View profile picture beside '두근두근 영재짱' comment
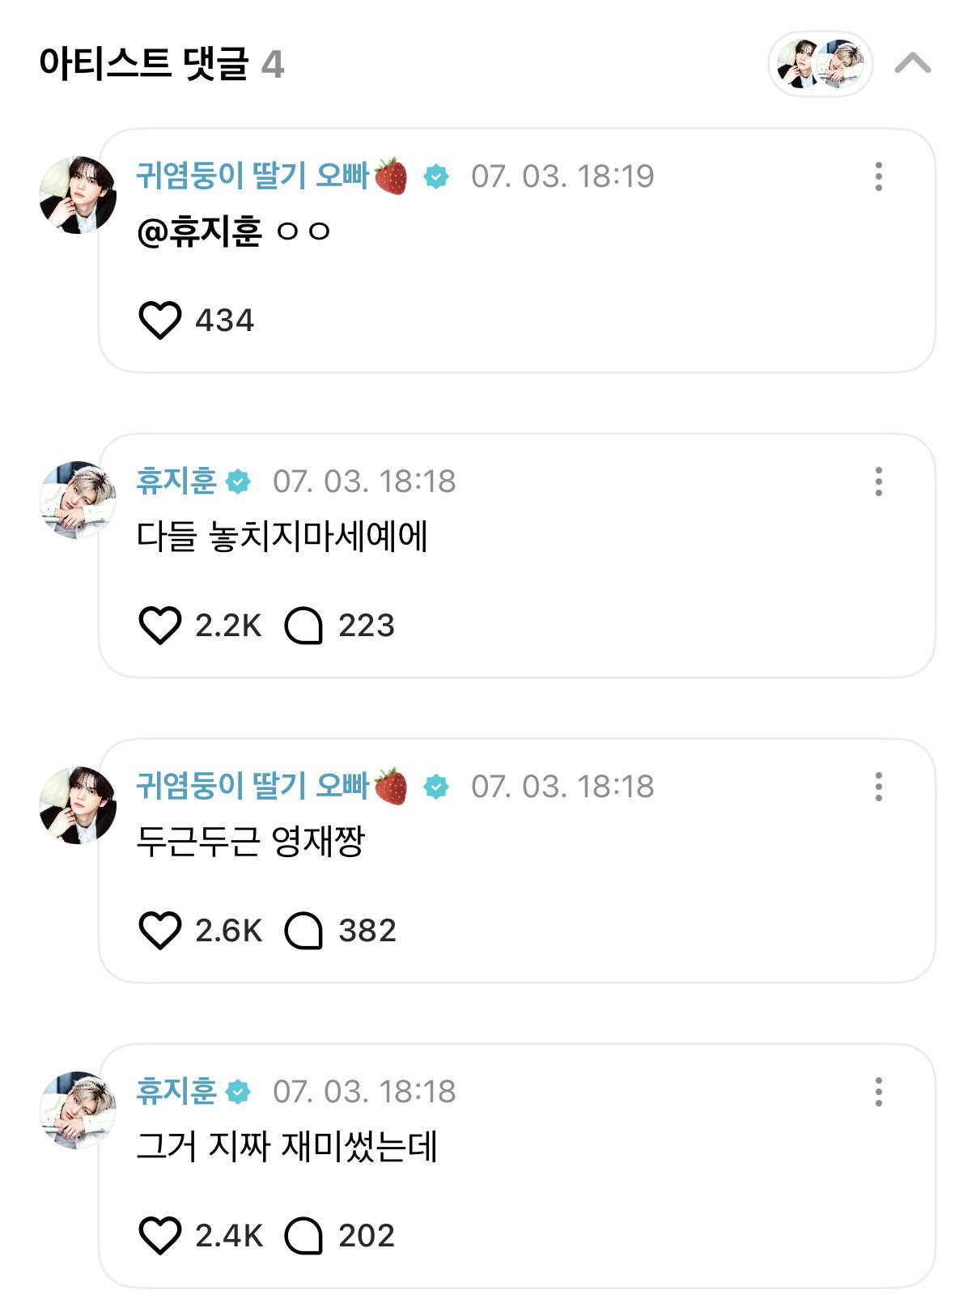Screen dimensions: 976x1316 78,805
